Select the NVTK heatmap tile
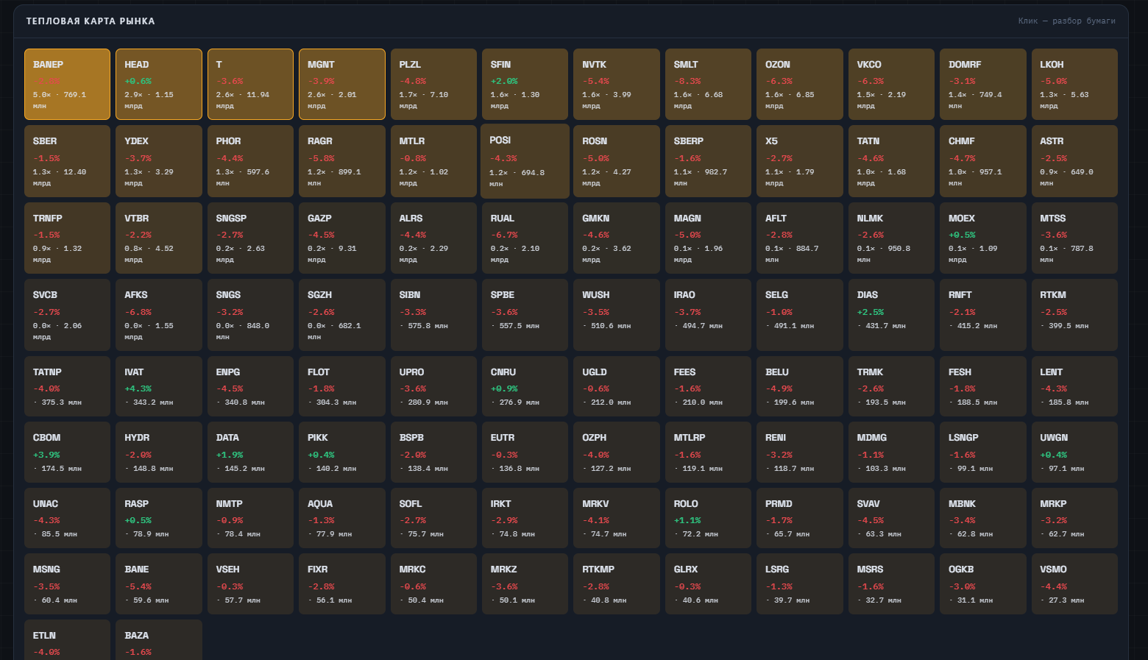1148x660 pixels. (x=617, y=84)
